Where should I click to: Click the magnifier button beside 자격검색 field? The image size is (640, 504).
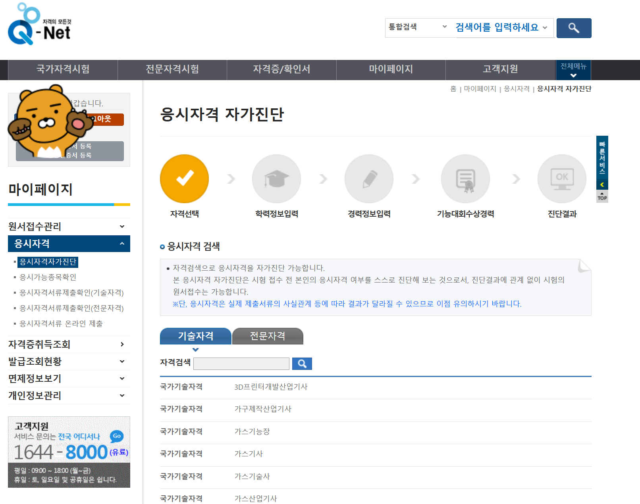[302, 363]
